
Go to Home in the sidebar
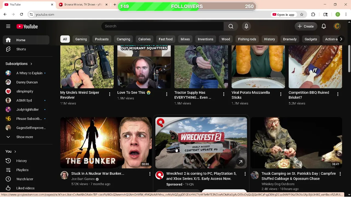tap(26, 40)
